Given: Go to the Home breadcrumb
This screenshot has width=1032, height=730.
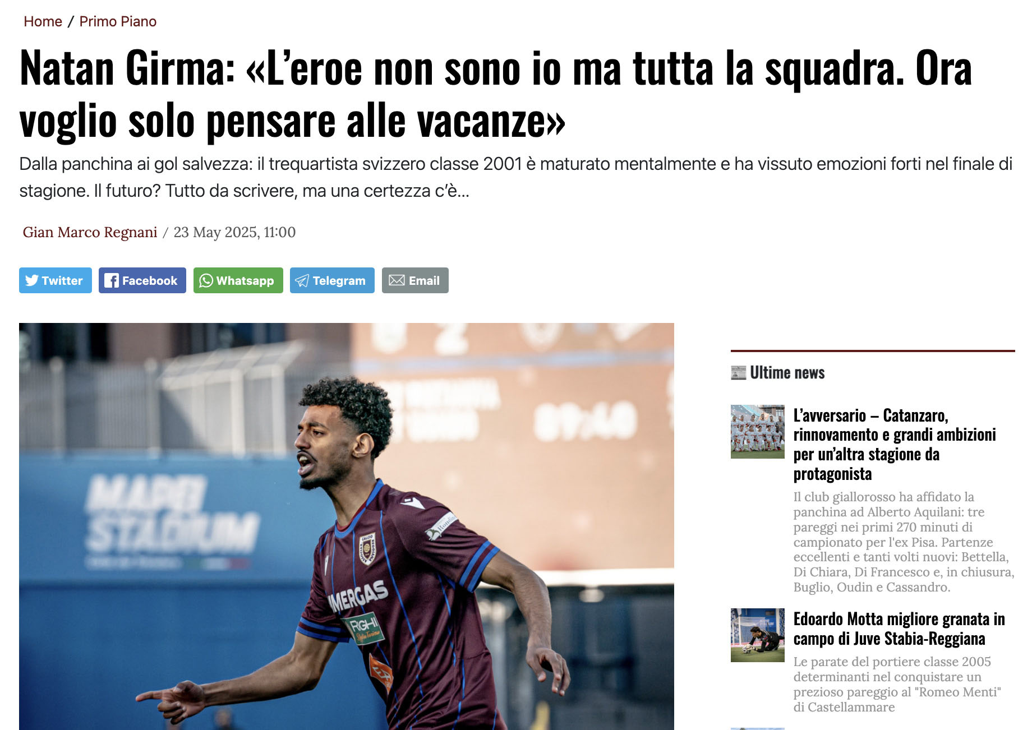Looking at the screenshot, I should [x=43, y=21].
